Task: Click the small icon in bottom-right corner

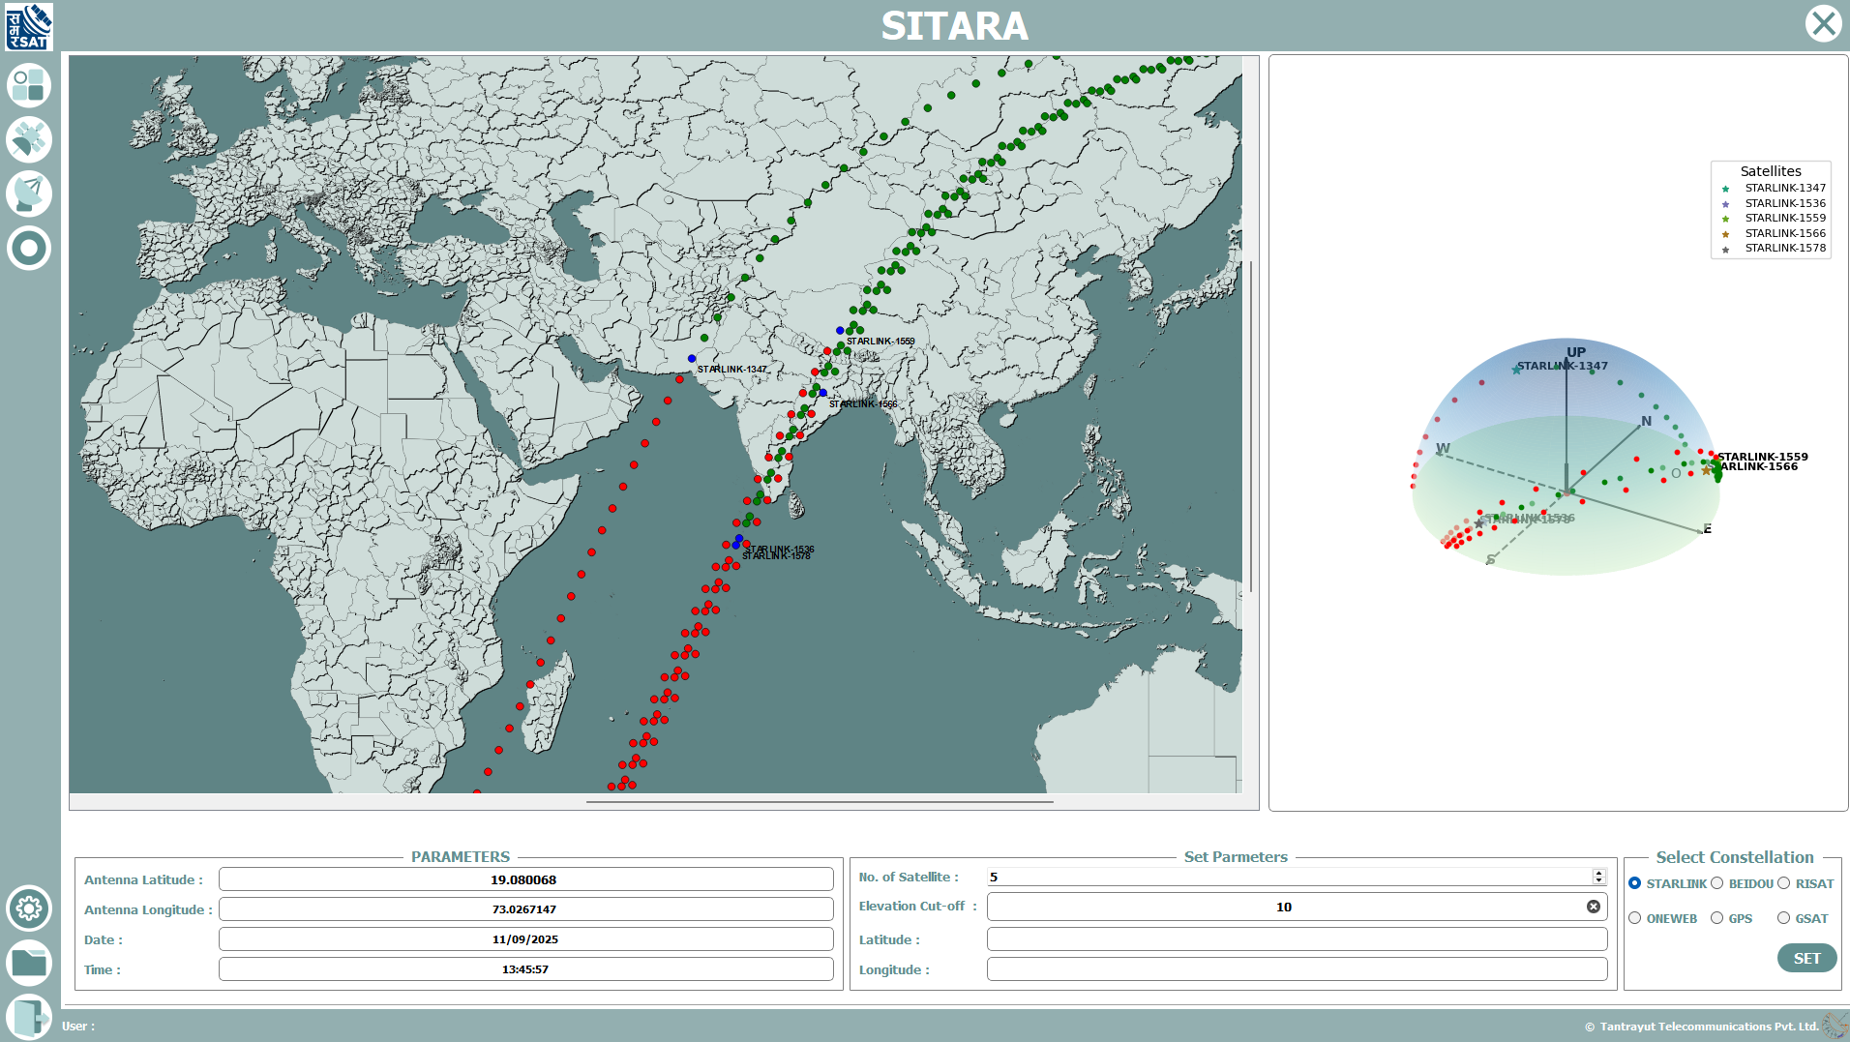Action: (x=1835, y=1026)
